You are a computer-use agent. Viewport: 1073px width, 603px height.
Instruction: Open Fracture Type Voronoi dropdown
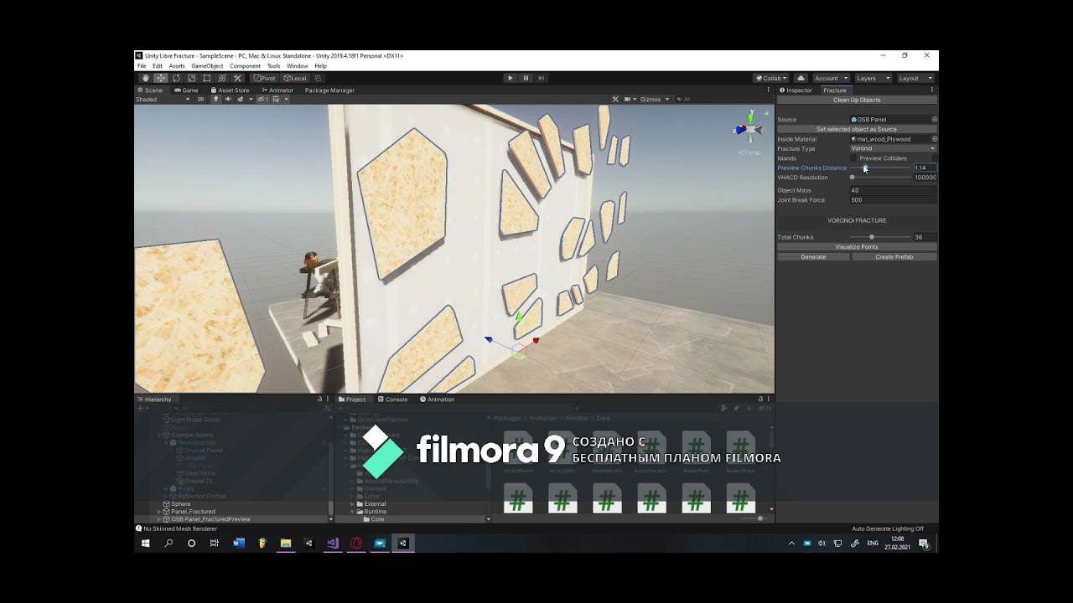(x=893, y=148)
